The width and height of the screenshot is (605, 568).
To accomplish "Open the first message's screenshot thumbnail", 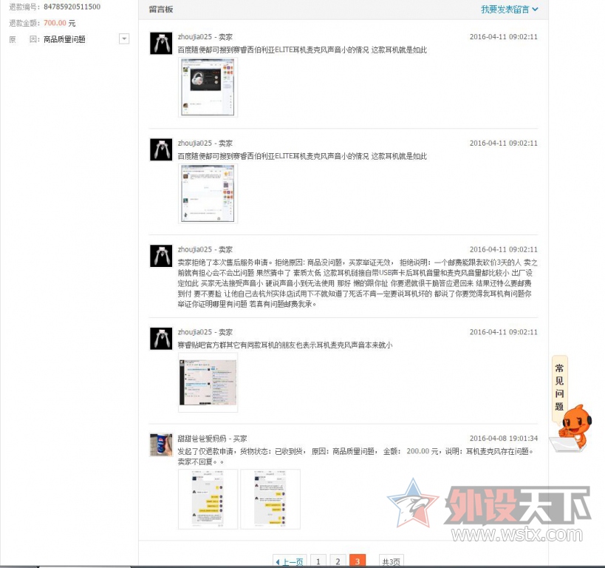I will click(208, 87).
